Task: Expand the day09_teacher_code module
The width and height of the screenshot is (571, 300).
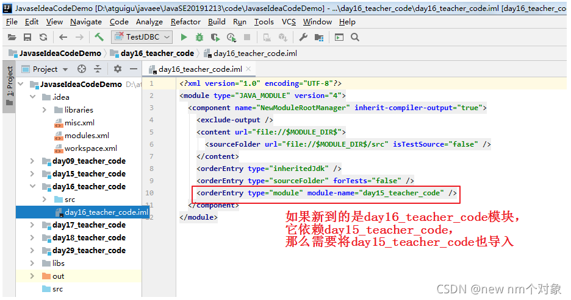Action: (x=32, y=161)
